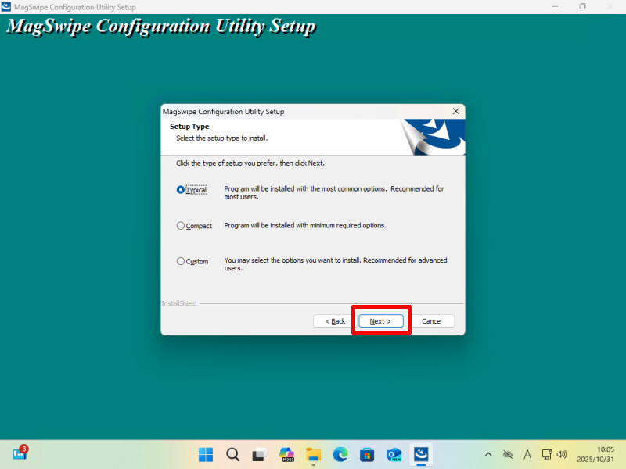Cancel the MagSwipe installation
Viewport: 626px width, 469px height.
432,321
